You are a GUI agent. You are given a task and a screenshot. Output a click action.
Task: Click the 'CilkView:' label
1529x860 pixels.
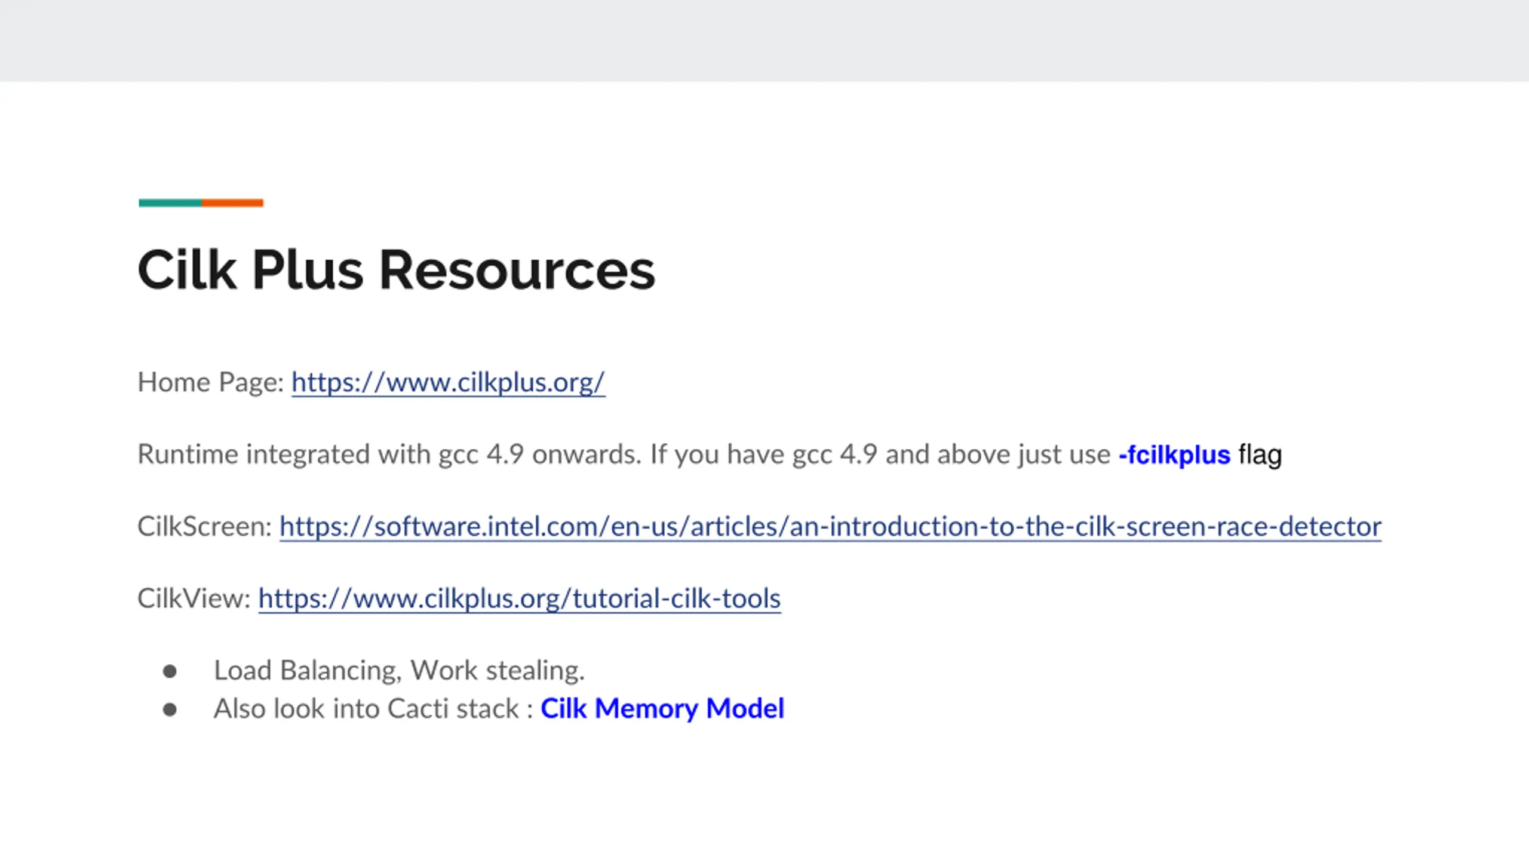pyautogui.click(x=194, y=598)
